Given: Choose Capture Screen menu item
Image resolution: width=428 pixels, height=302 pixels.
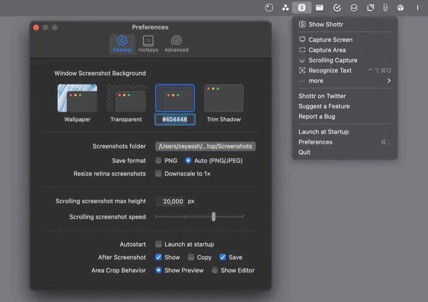Looking at the screenshot, I should [x=345, y=39].
